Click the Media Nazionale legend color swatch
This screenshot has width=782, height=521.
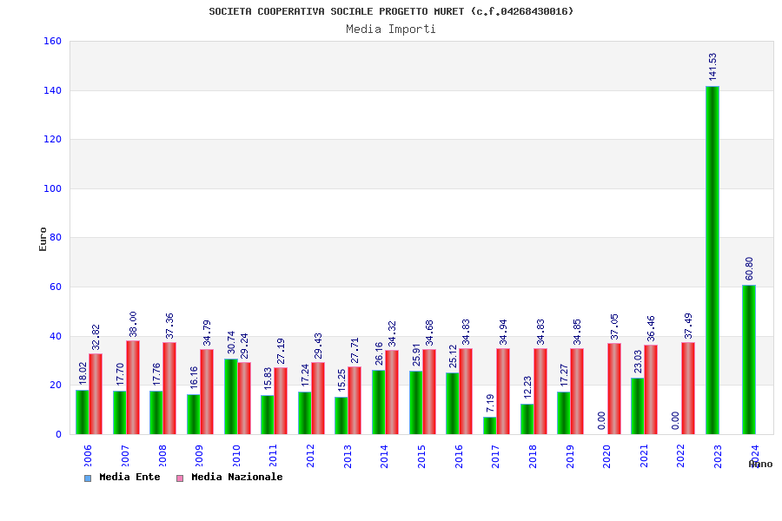[180, 478]
